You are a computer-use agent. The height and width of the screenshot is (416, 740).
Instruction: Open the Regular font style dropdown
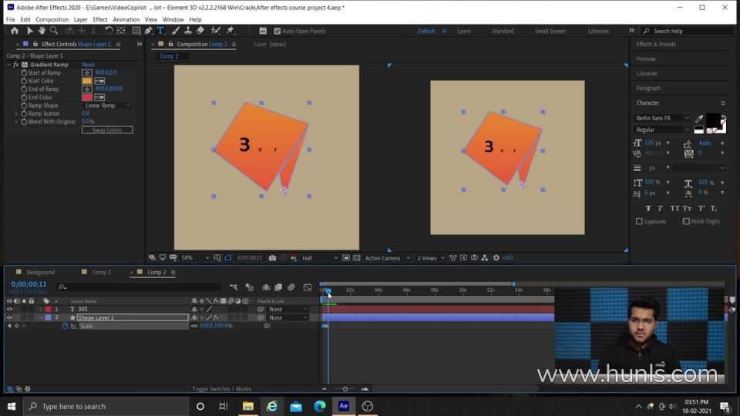coord(662,129)
